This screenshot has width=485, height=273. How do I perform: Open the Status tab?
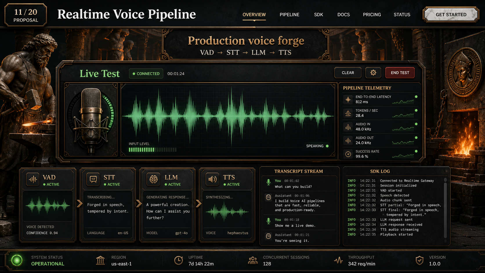(x=402, y=15)
